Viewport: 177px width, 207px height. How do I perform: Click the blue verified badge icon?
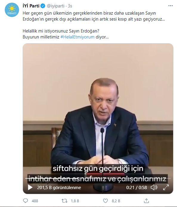43,6
